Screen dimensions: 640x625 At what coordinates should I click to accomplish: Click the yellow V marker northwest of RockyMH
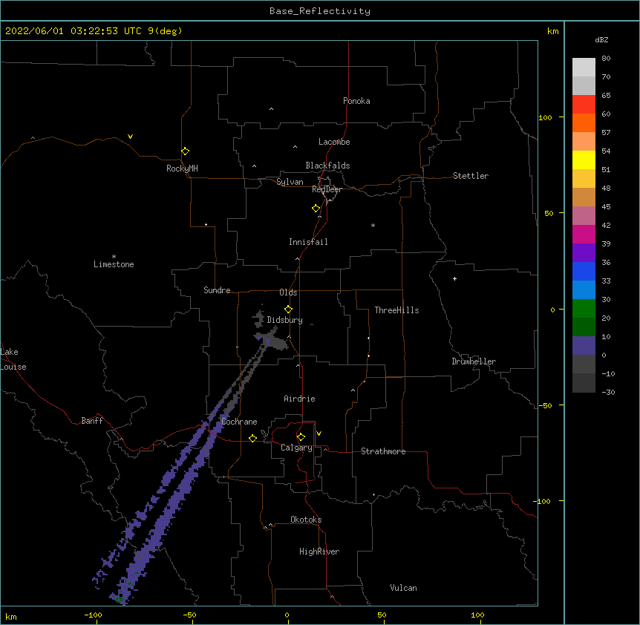130,137
